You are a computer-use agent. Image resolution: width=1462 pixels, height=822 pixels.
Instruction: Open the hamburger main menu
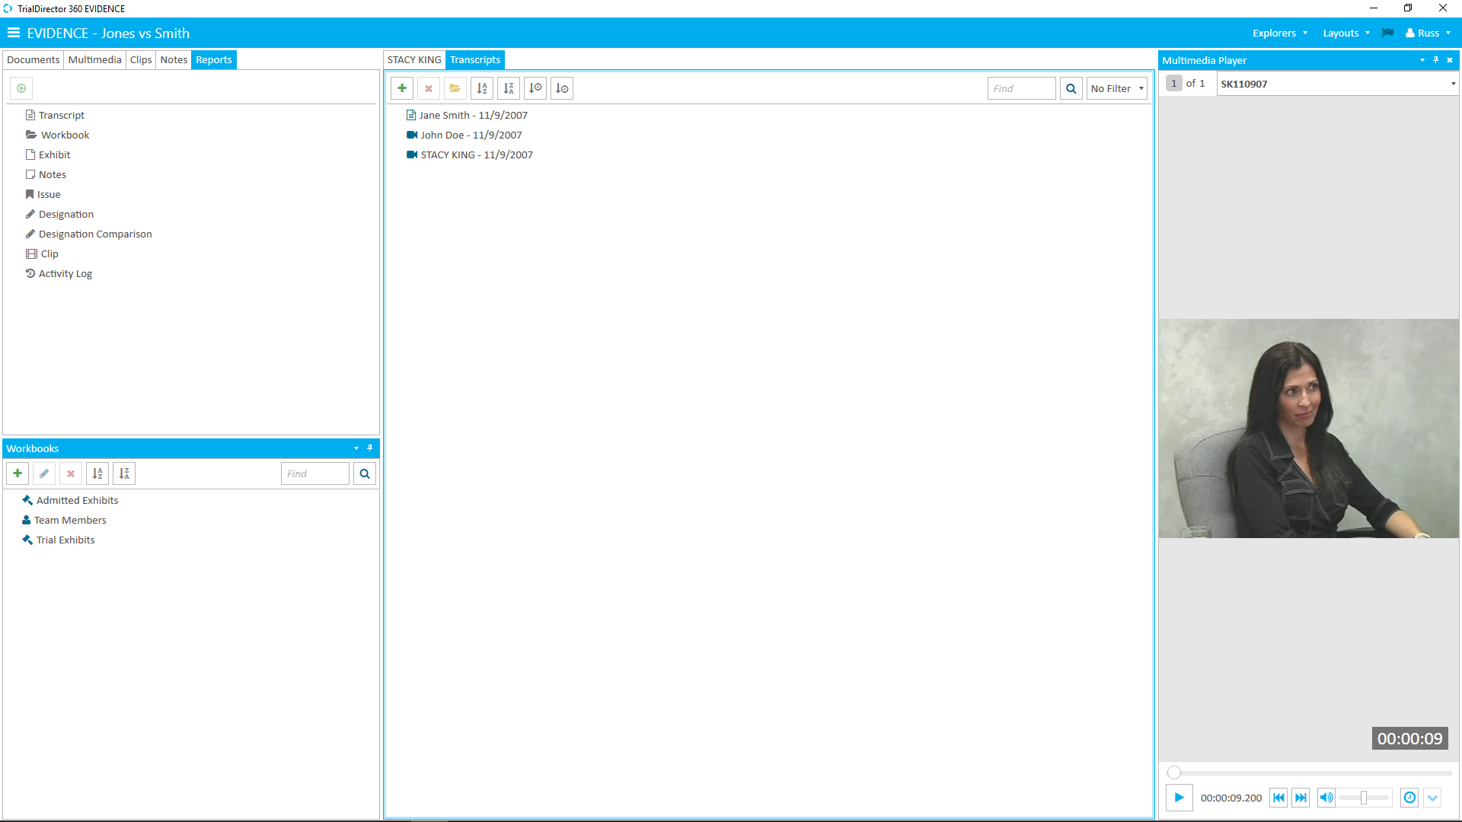pos(14,33)
